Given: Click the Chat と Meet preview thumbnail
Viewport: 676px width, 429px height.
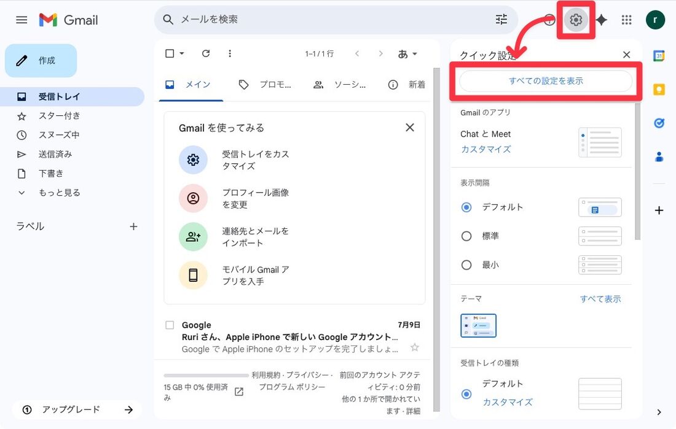Looking at the screenshot, I should (600, 142).
